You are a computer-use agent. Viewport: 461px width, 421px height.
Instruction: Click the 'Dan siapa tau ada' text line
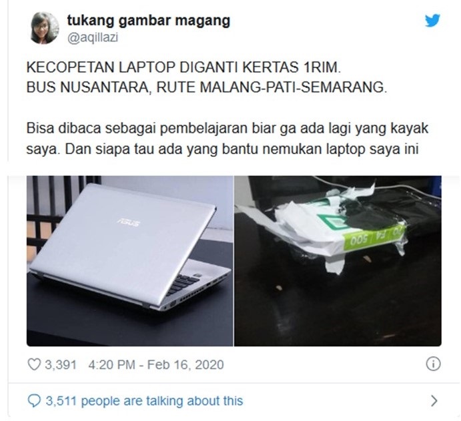pyautogui.click(x=222, y=149)
